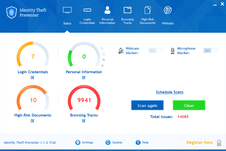Click the total issues count 14085
The image size is (226, 151).
[x=183, y=117]
